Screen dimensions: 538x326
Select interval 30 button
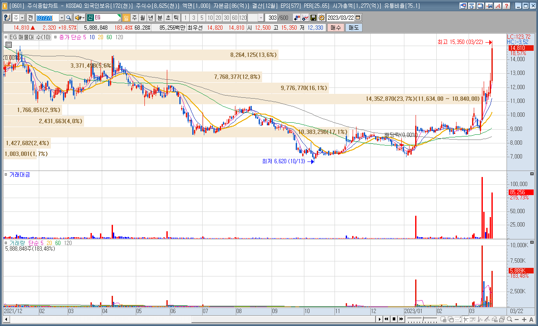(x=226, y=18)
